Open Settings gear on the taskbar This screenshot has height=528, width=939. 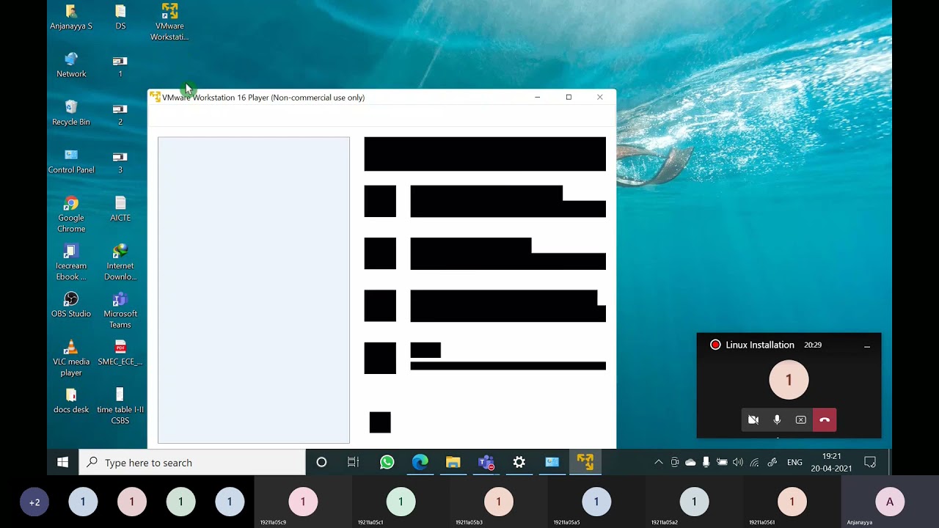pyautogui.click(x=519, y=462)
